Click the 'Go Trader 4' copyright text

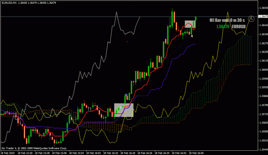point(34,148)
